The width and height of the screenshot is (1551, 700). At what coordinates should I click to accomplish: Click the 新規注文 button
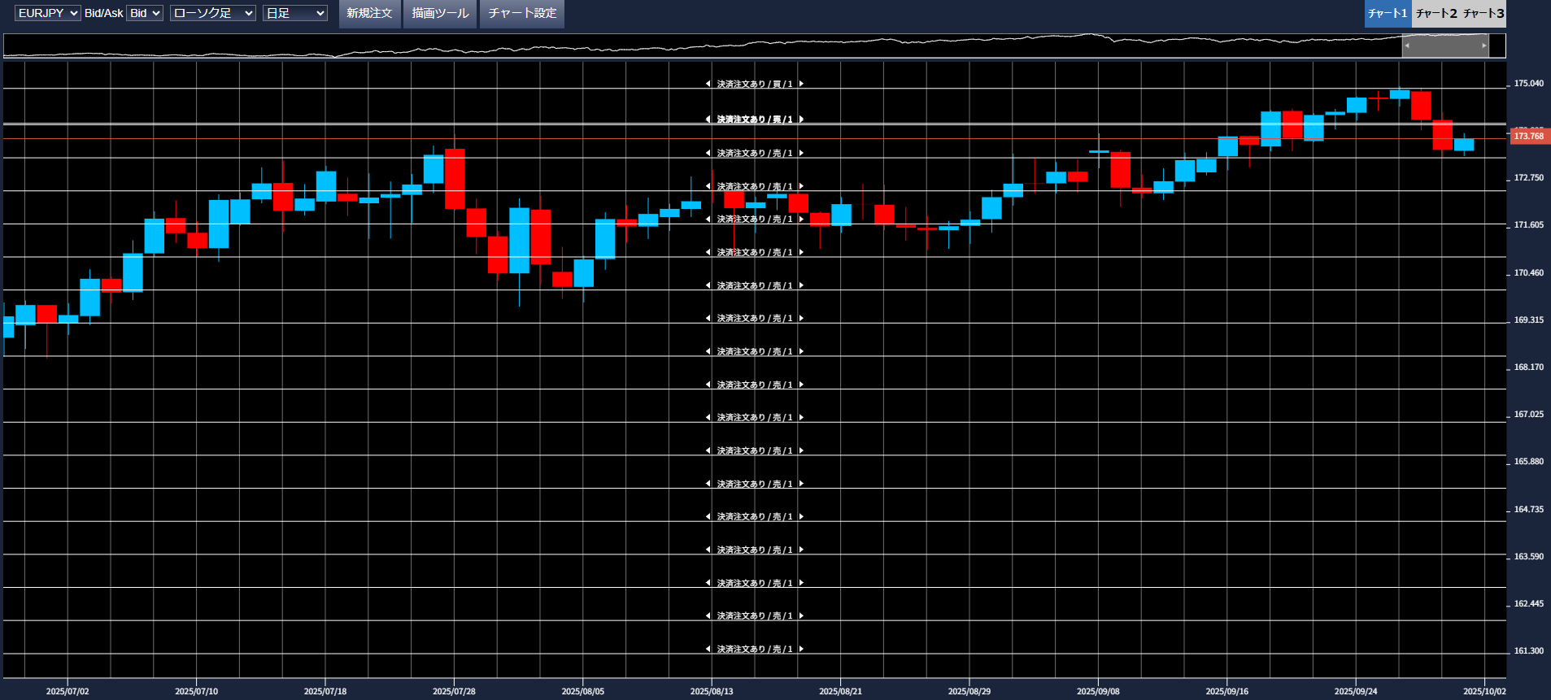point(369,13)
